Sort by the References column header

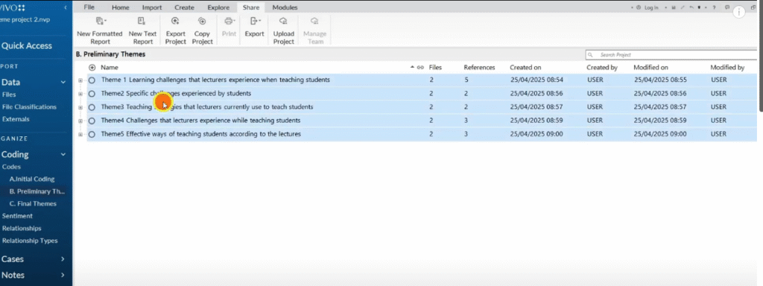[479, 68]
